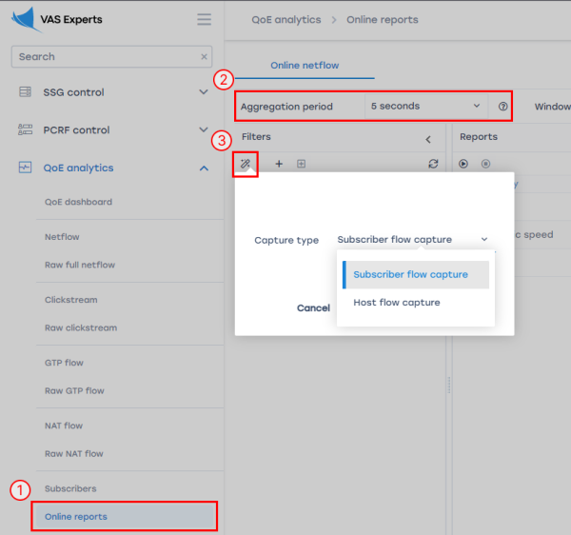Click the add group box icon in Filters
Screen dimensions: 571x535
click(x=301, y=164)
